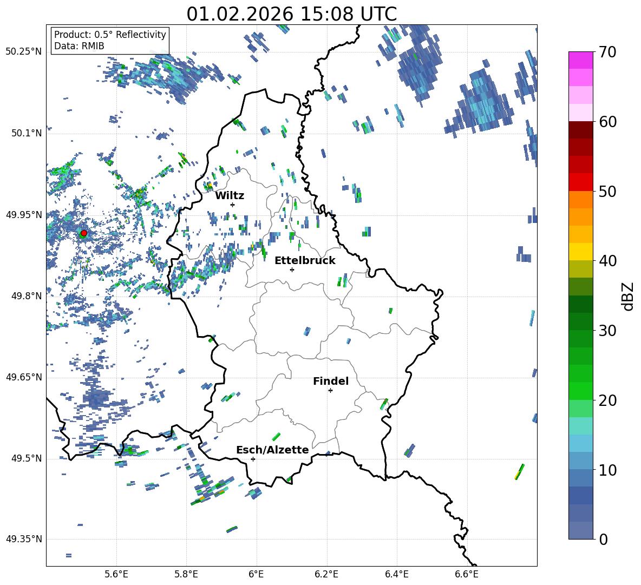Select the Wiltz city label
The height and width of the screenshot is (585, 641).
pyautogui.click(x=230, y=196)
